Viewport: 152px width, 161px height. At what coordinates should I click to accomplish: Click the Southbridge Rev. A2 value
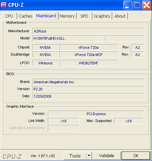pos(138,55)
